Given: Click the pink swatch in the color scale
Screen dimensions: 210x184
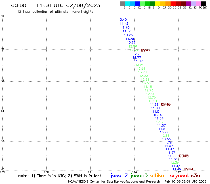Looking at the screenshot, I should pos(198,3).
